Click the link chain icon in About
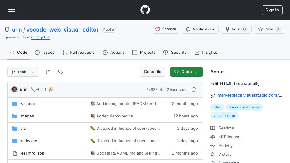Screen dimensions: 290x163 coord(213,95)
